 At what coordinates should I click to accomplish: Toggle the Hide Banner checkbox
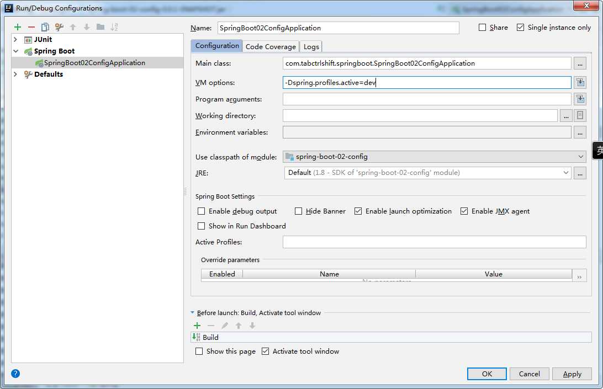(299, 211)
